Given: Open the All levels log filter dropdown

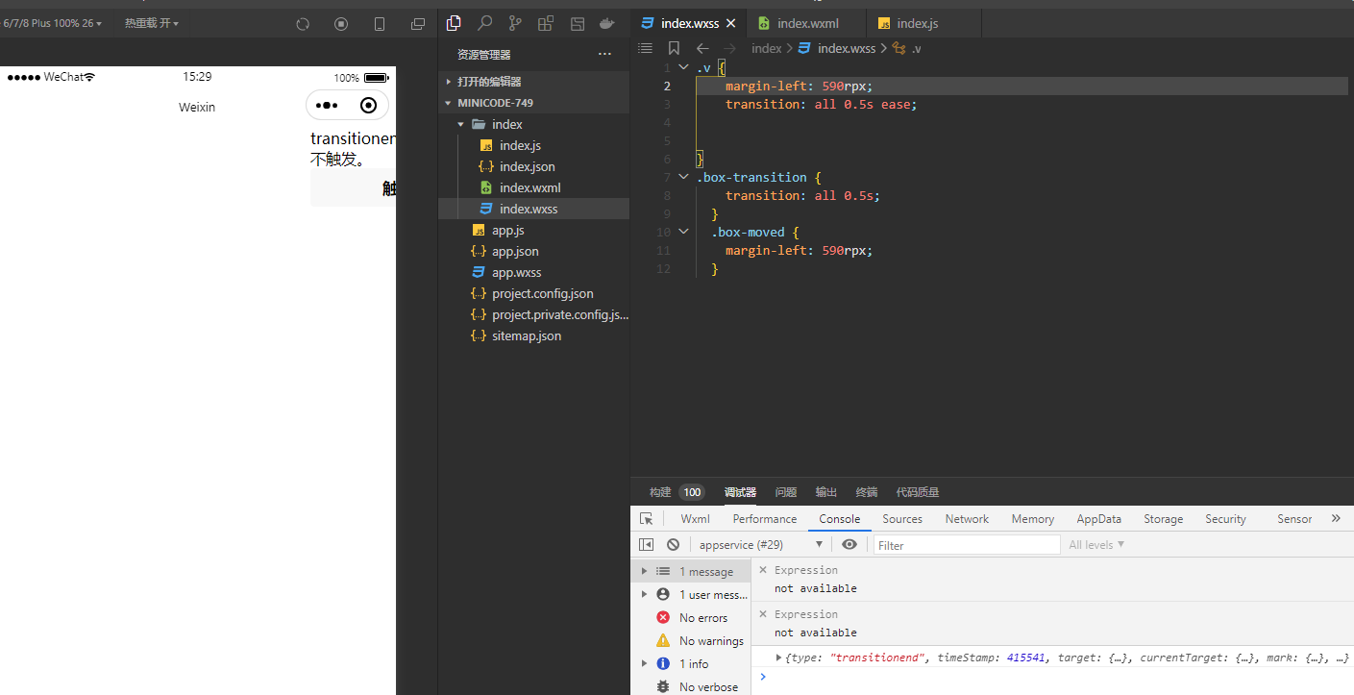Looking at the screenshot, I should point(1096,544).
